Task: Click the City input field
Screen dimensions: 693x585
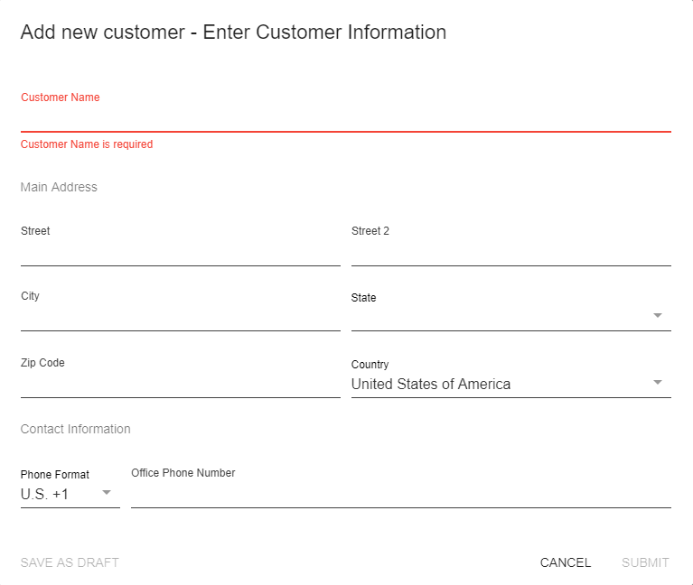Action: [180, 318]
